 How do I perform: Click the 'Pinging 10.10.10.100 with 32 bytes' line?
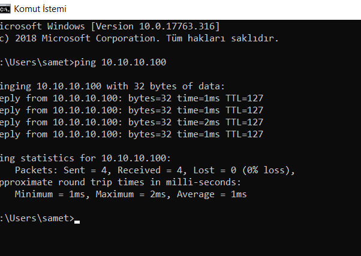pyautogui.click(x=112, y=86)
